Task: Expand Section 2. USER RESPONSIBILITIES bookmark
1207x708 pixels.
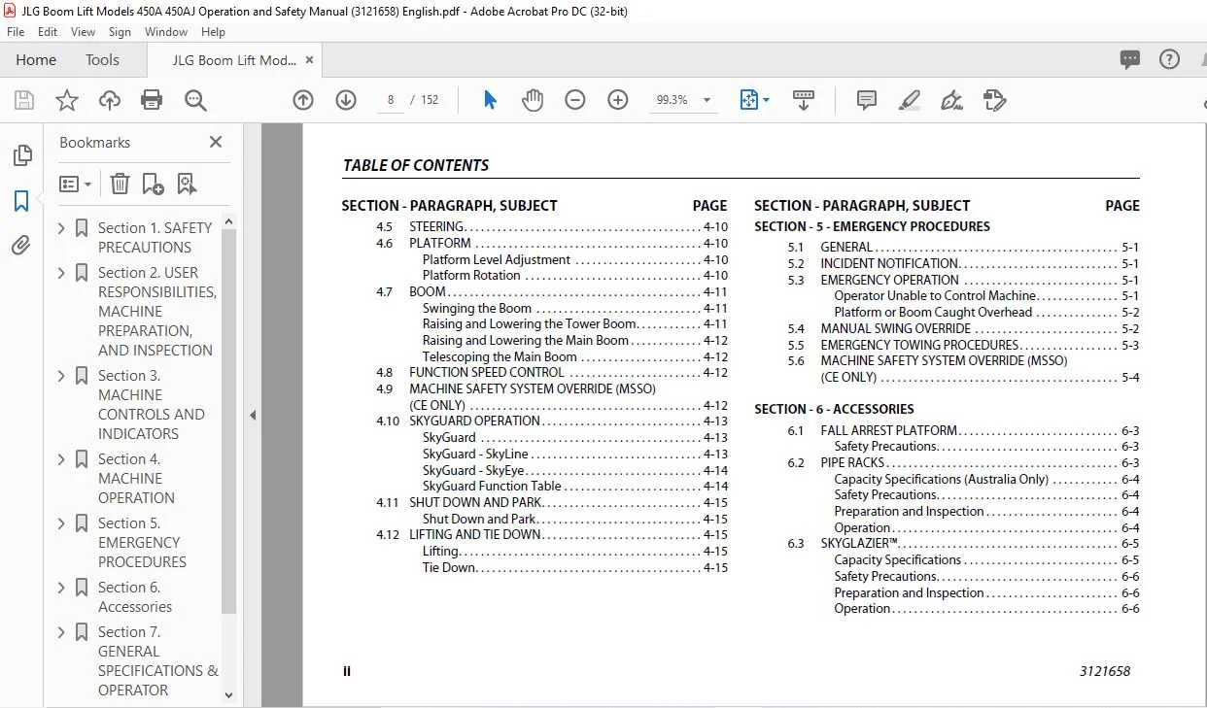Action: (62, 273)
